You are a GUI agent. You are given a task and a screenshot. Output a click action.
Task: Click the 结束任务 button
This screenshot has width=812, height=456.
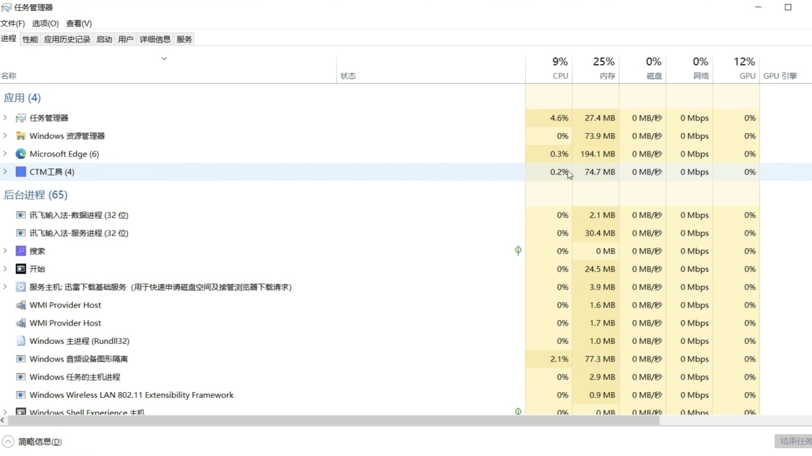tap(793, 441)
